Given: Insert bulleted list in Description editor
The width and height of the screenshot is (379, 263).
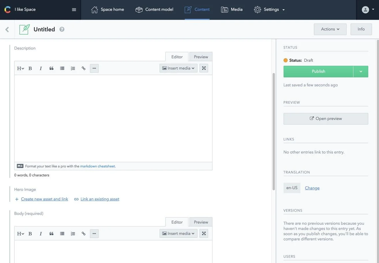Looking at the screenshot, I should [x=62, y=68].
